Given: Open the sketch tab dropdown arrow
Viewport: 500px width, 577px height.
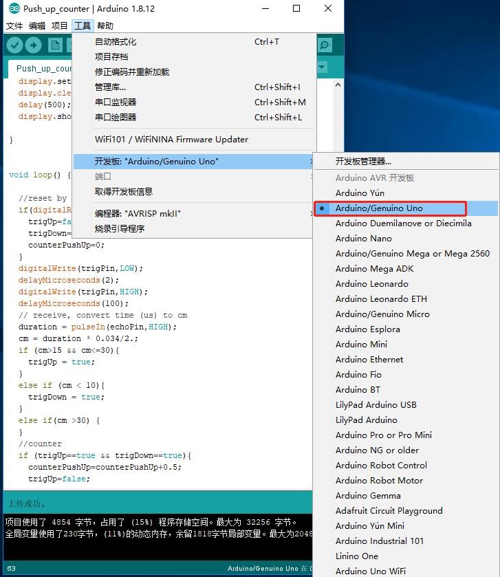Looking at the screenshot, I should [322, 67].
